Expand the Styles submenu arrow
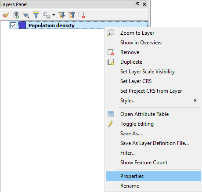 195,101
